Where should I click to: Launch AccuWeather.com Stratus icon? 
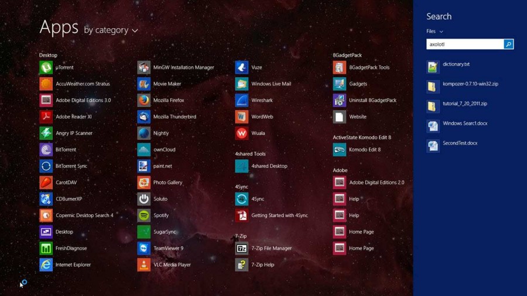[x=46, y=84]
